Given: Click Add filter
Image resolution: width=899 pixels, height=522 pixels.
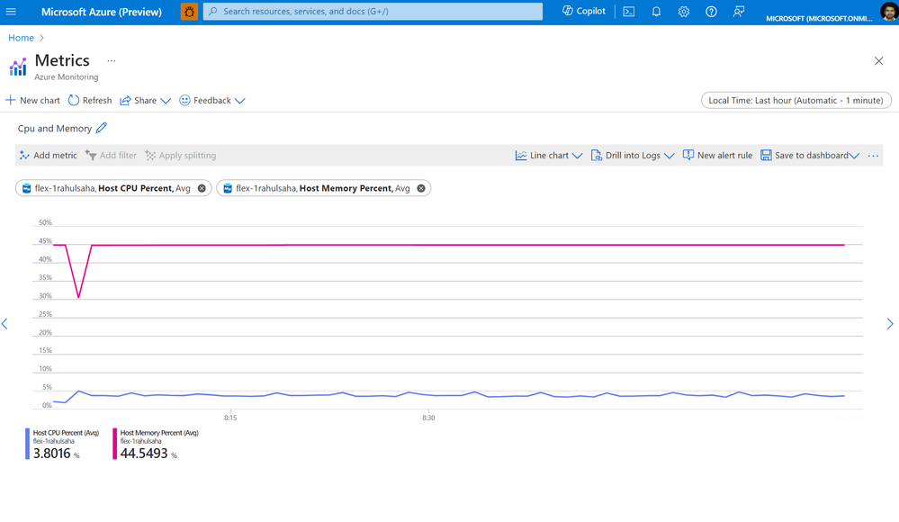Looking at the screenshot, I should coord(112,156).
